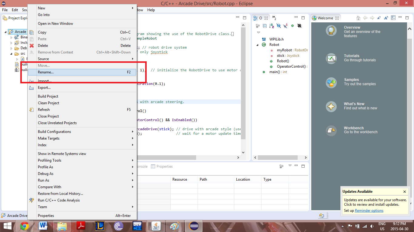Click Welcome view forward arrow
414x232 pixels.
coord(372,18)
